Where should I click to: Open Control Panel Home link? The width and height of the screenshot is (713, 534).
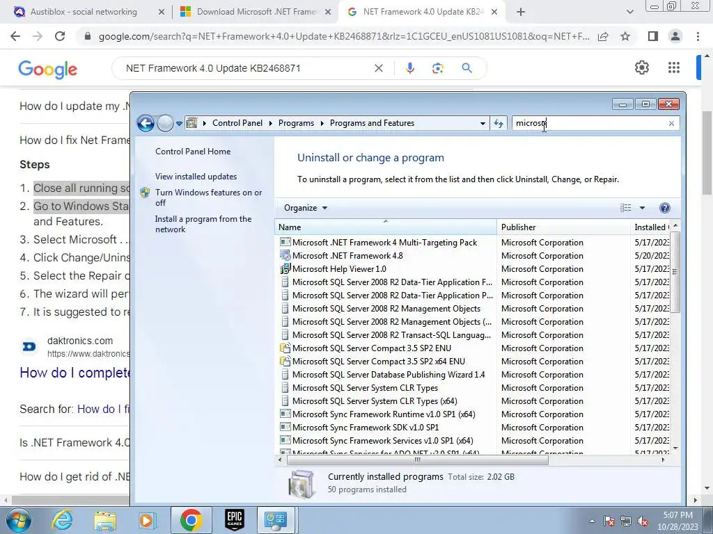pyautogui.click(x=193, y=152)
